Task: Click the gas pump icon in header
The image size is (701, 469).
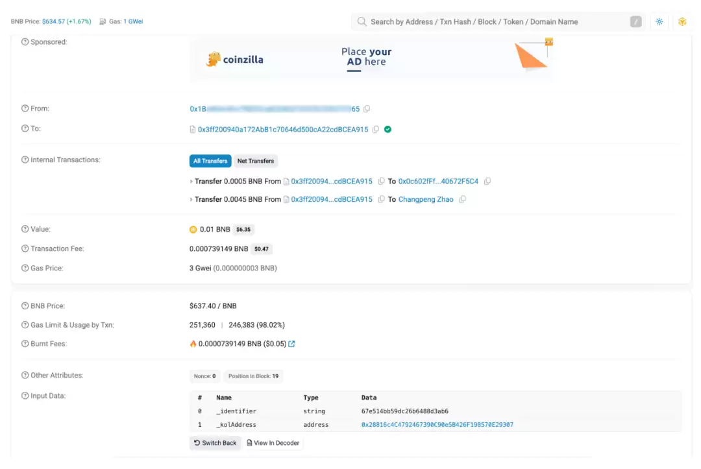Action: coord(103,21)
